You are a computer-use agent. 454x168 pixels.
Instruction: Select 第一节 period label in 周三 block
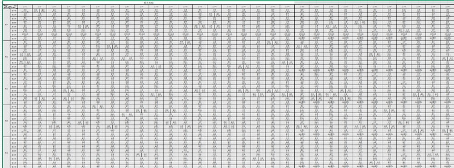coord(14,75)
